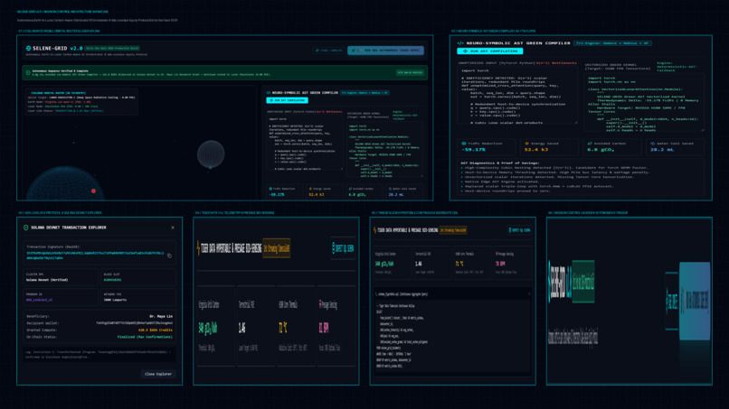Click the button at right end of green banner
729x409 pixels.
click(x=410, y=72)
